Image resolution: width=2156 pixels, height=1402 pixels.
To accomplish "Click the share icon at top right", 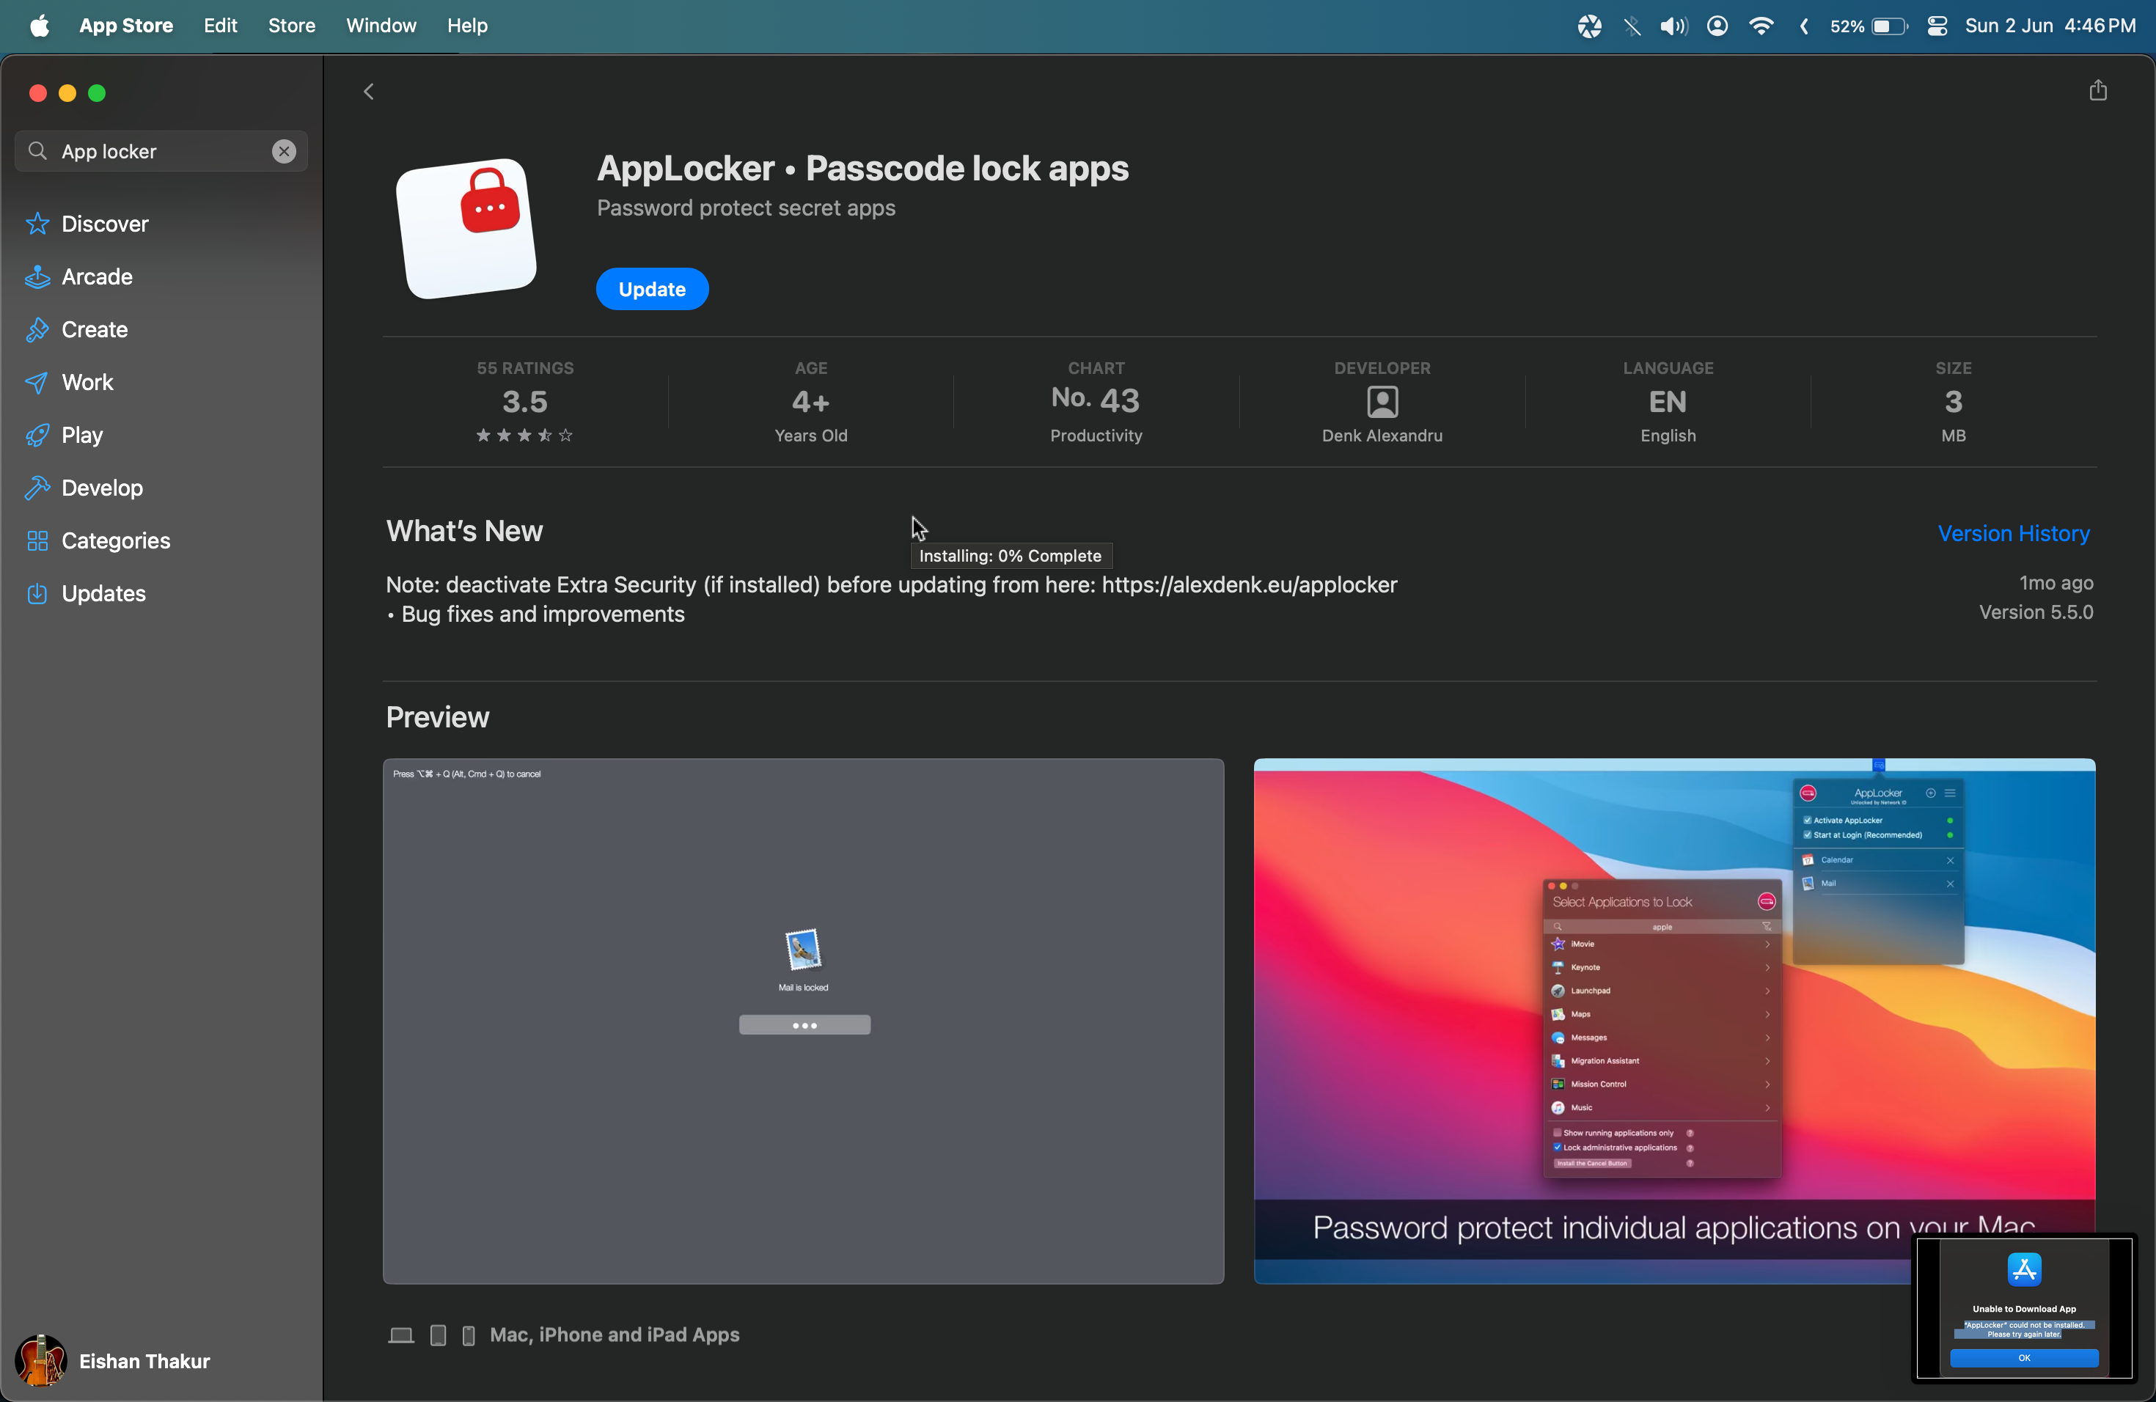I will [2097, 91].
